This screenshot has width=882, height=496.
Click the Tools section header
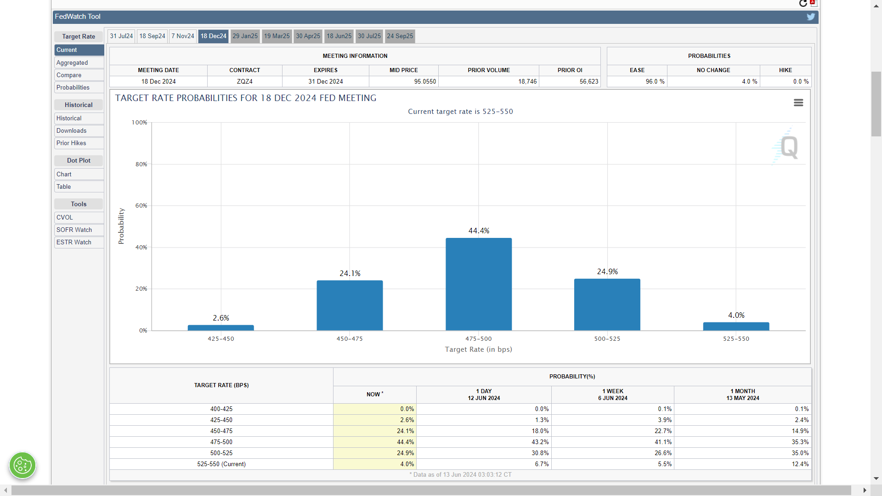tap(79, 204)
